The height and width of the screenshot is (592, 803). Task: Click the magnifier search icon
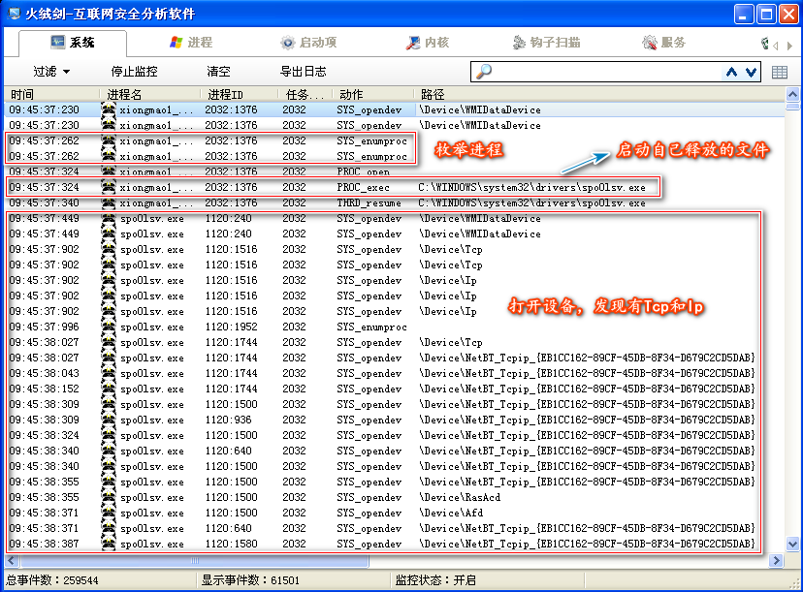[x=483, y=72]
